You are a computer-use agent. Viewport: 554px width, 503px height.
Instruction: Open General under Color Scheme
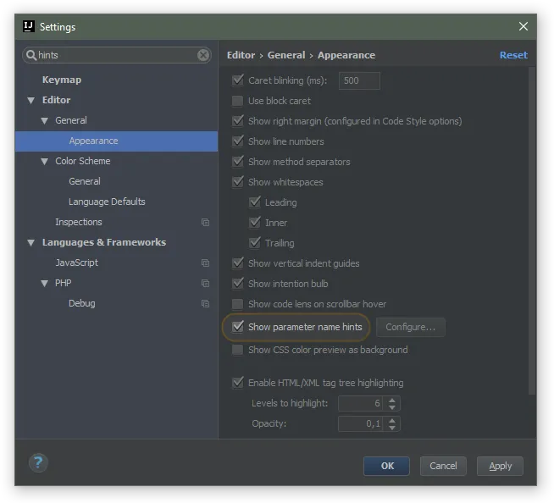tap(85, 181)
